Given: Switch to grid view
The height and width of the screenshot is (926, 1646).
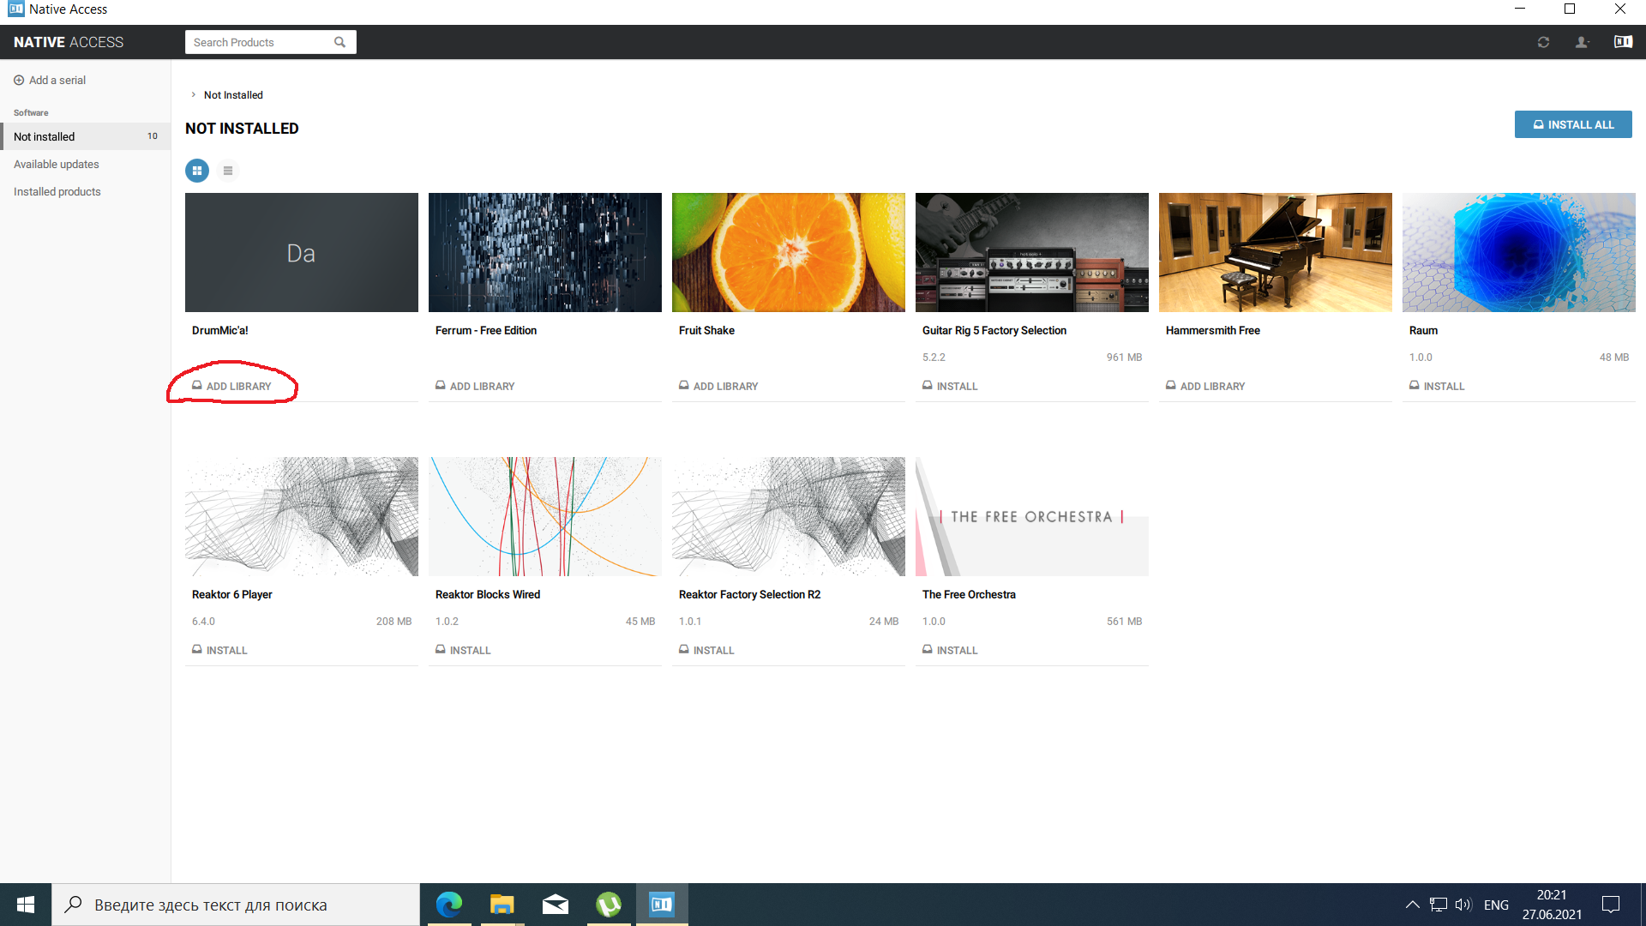Looking at the screenshot, I should [x=197, y=171].
